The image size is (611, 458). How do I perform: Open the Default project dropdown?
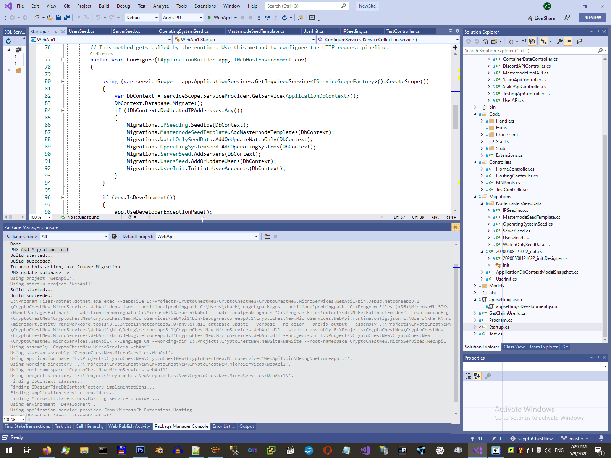tap(207, 237)
